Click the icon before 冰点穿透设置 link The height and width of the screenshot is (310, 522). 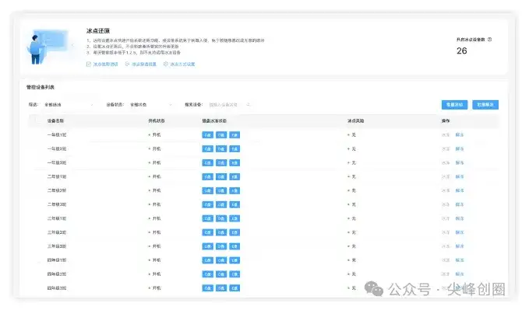coord(127,64)
